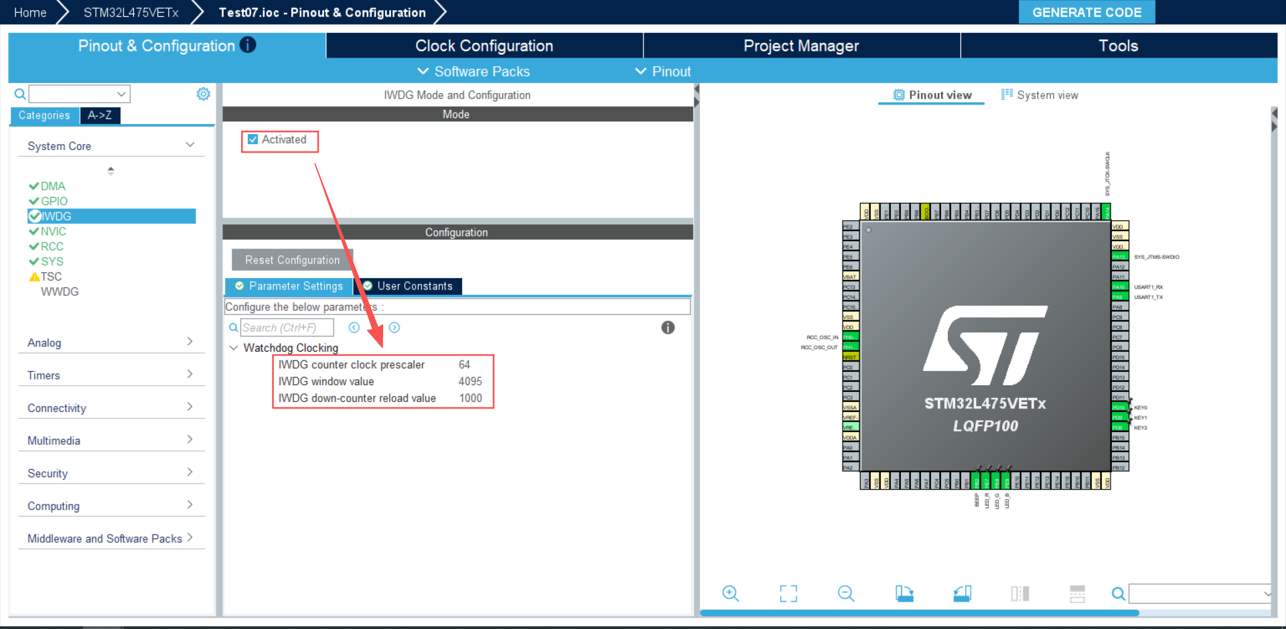The height and width of the screenshot is (629, 1286).
Task: Select DMA in System Core
Action: coord(53,186)
